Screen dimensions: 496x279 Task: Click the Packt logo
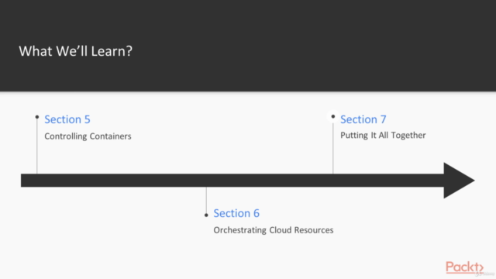[465, 267]
